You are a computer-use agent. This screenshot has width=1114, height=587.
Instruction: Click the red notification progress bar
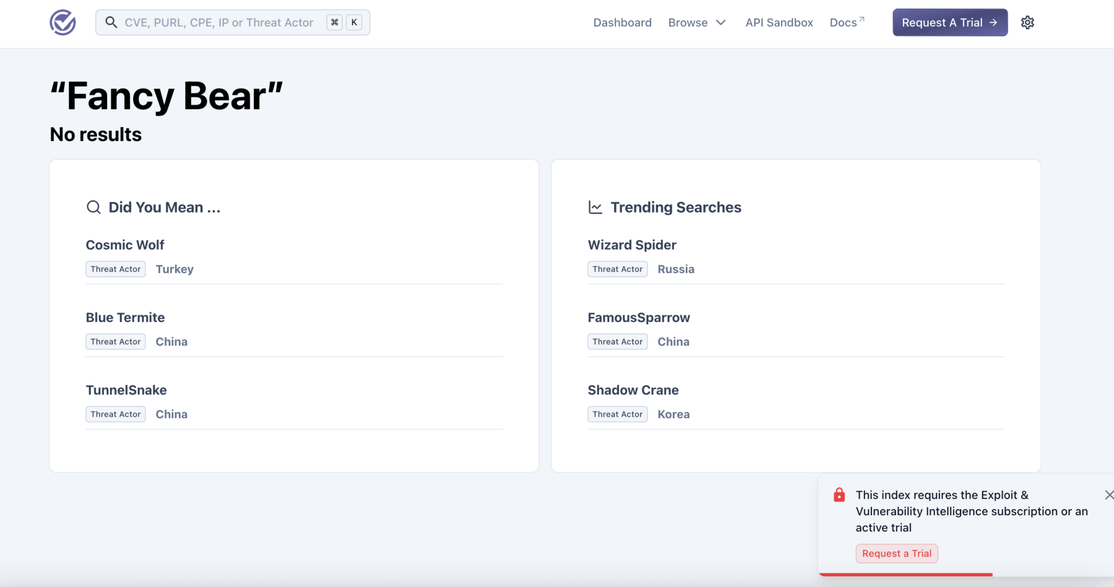point(906,574)
